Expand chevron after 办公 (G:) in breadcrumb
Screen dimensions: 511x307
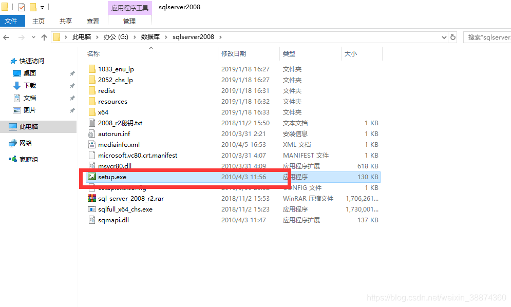click(135, 37)
